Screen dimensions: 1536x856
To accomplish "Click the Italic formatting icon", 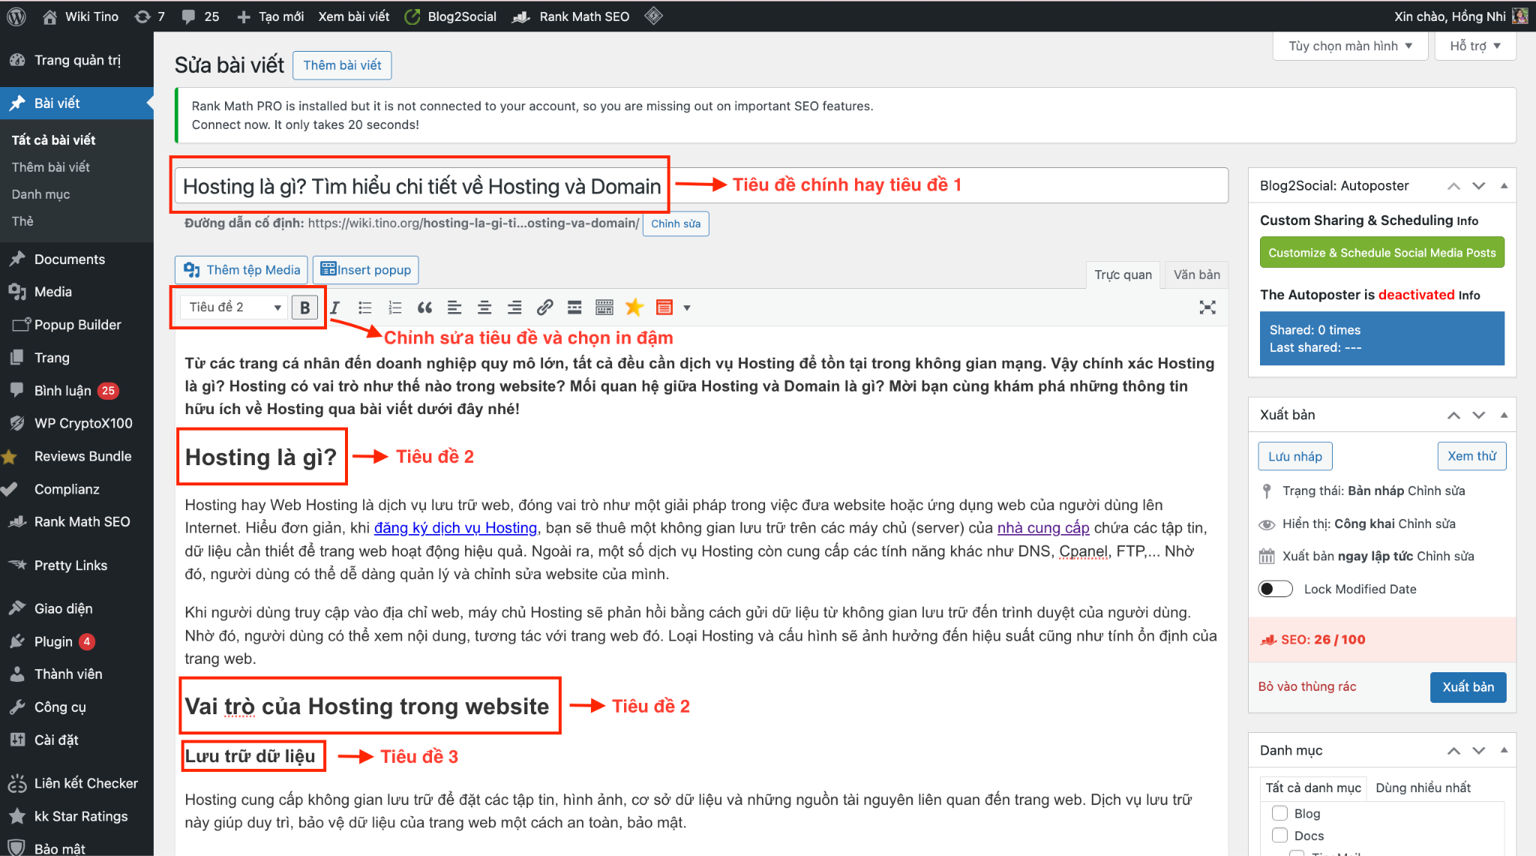I will click(x=334, y=306).
